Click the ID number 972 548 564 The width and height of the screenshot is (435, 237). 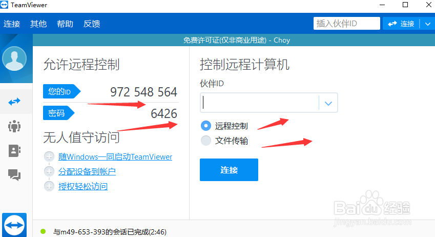click(x=143, y=92)
